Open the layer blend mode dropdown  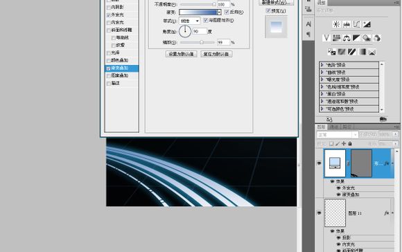[337, 134]
